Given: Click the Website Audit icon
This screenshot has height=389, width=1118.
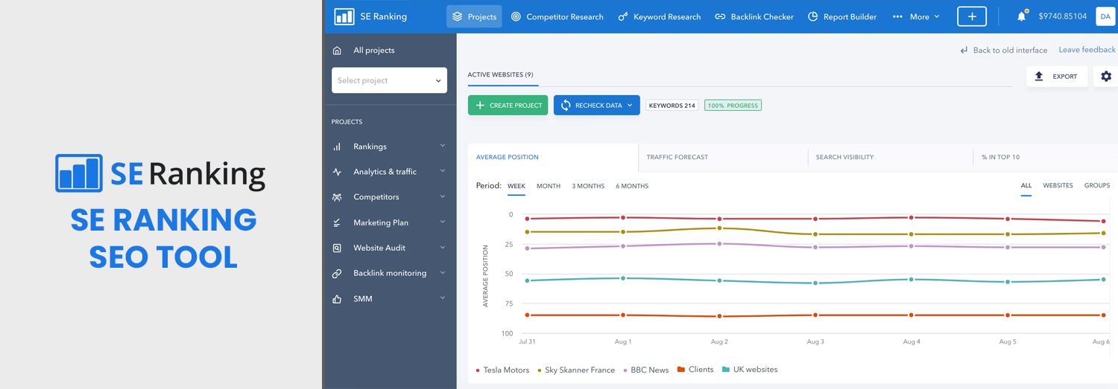Looking at the screenshot, I should (x=337, y=248).
